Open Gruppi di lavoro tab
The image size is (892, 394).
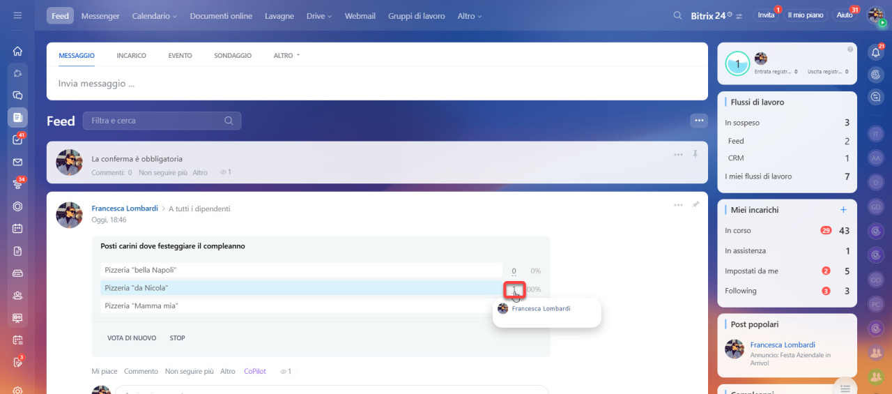[x=417, y=16]
